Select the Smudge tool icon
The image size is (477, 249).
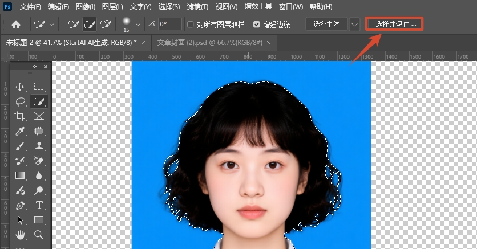pyautogui.click(x=20, y=190)
